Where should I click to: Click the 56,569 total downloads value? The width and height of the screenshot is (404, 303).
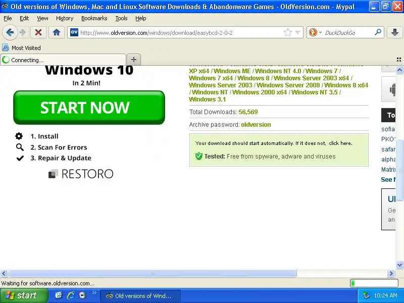coord(248,112)
